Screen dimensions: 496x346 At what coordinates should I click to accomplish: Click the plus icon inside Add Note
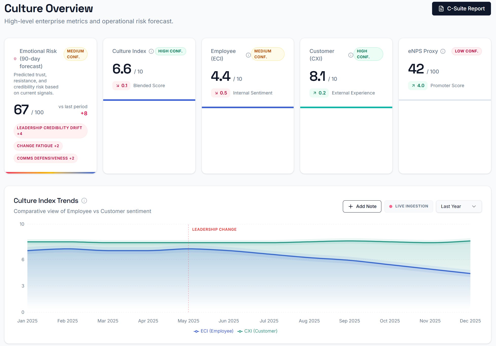click(x=350, y=206)
